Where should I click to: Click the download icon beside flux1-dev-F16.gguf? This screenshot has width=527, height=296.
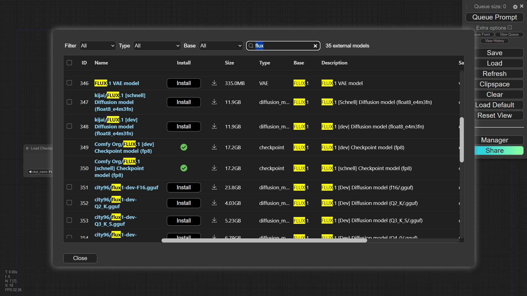click(x=214, y=187)
